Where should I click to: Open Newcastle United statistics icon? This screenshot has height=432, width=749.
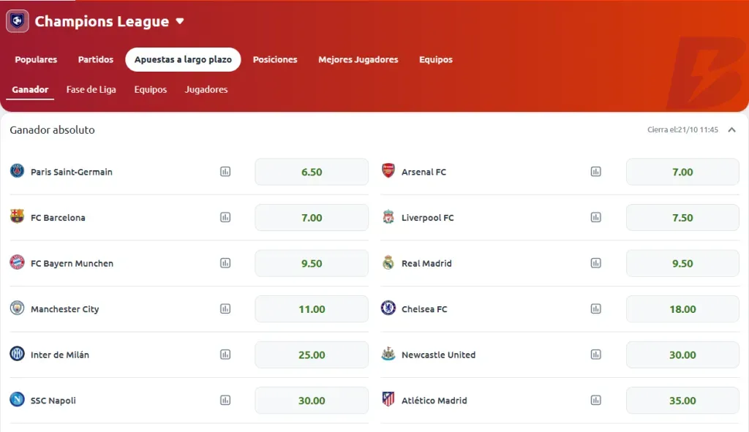tap(596, 355)
